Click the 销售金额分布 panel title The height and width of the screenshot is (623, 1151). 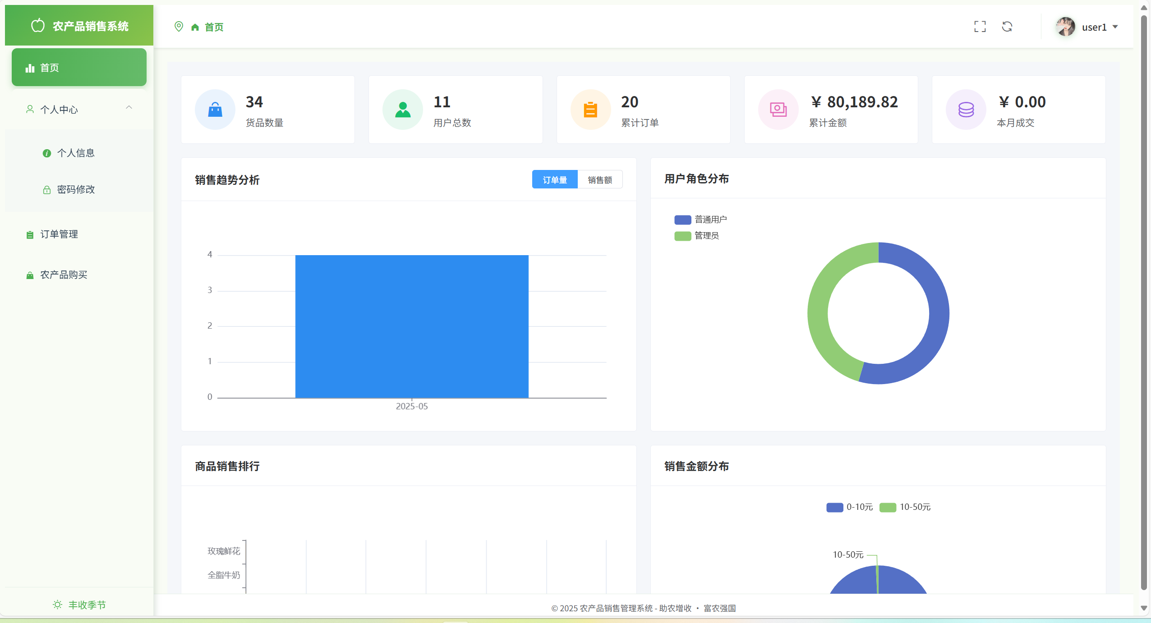(696, 466)
